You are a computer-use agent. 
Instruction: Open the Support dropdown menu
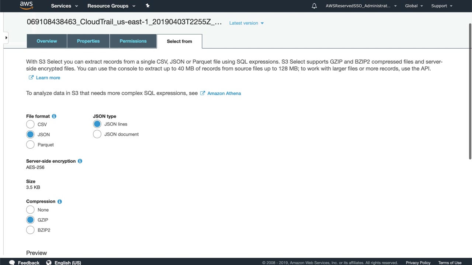[x=442, y=6]
